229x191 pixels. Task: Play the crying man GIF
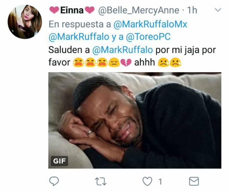point(135,120)
